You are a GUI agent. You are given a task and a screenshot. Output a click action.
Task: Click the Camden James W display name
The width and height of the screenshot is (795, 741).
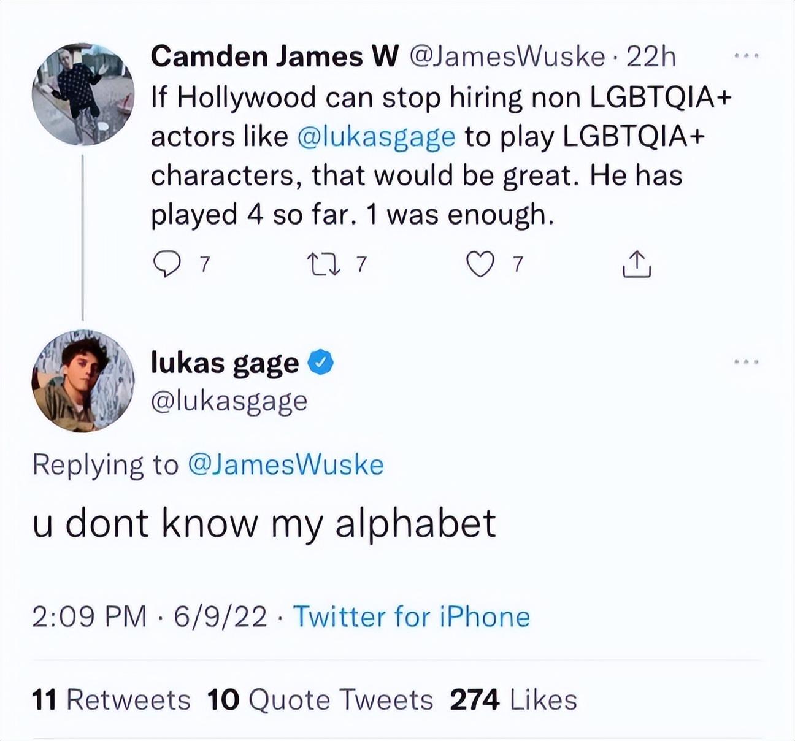pyautogui.click(x=274, y=56)
